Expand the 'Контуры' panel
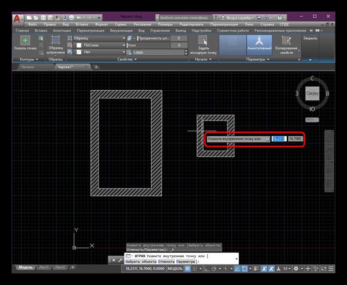The width and height of the screenshot is (347, 285). (29, 59)
